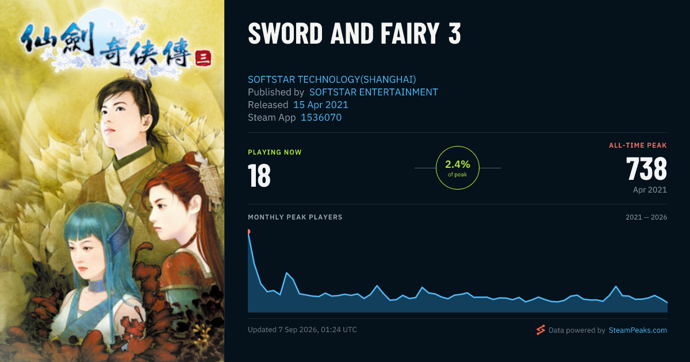The image size is (690, 362).
Task: Click the Monthly Peak Players heading
Action: coord(295,217)
